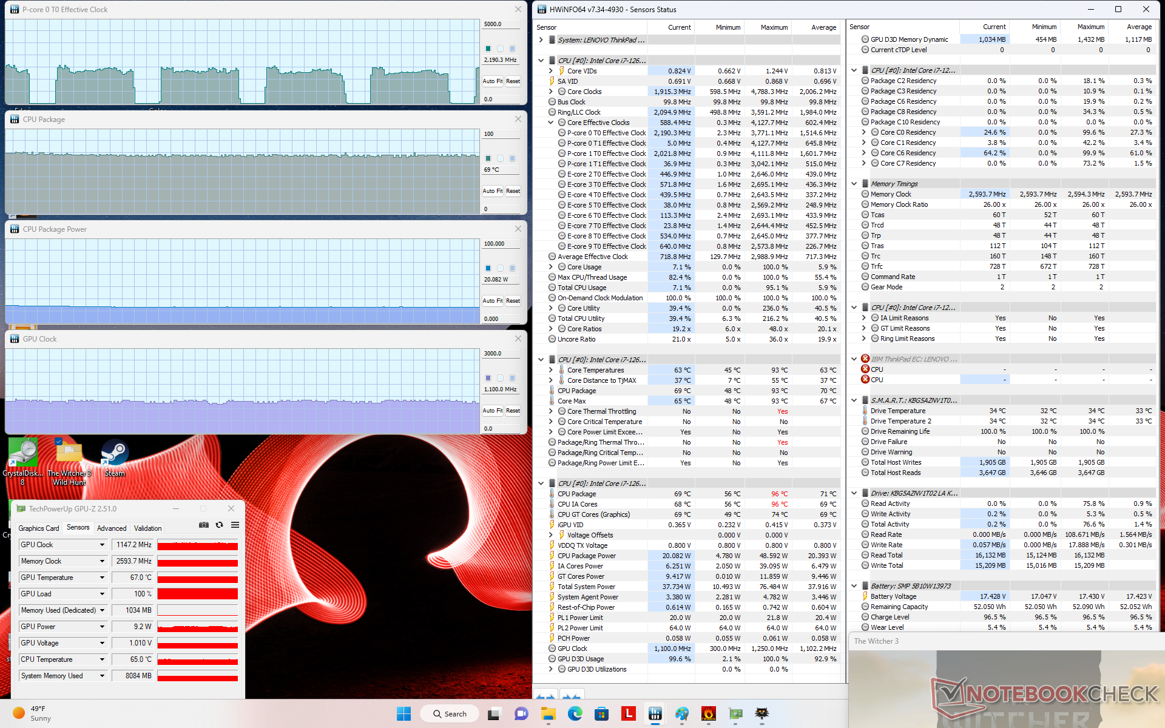Viewport: 1165px width, 728px height.
Task: Toggle the teal checkbox in the CPU Package graph
Action: tap(488, 158)
